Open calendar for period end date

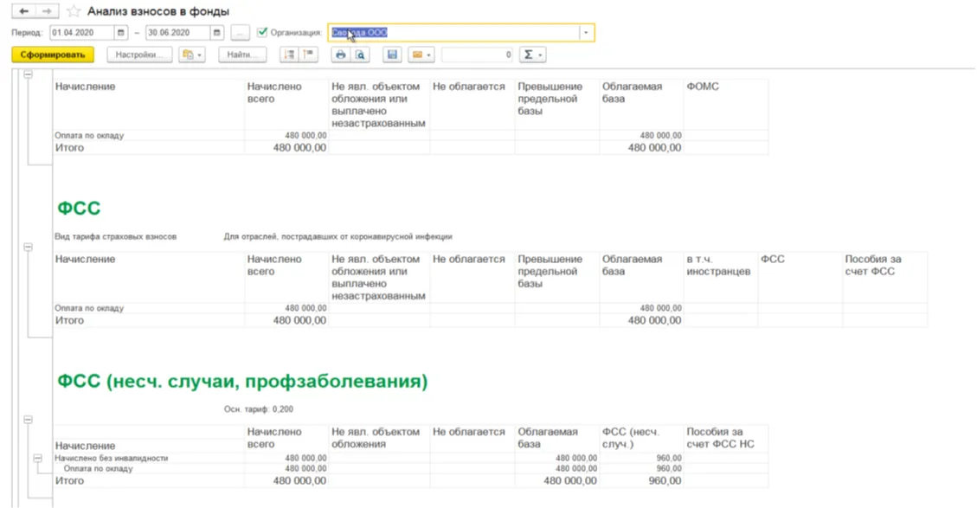pyautogui.click(x=217, y=33)
